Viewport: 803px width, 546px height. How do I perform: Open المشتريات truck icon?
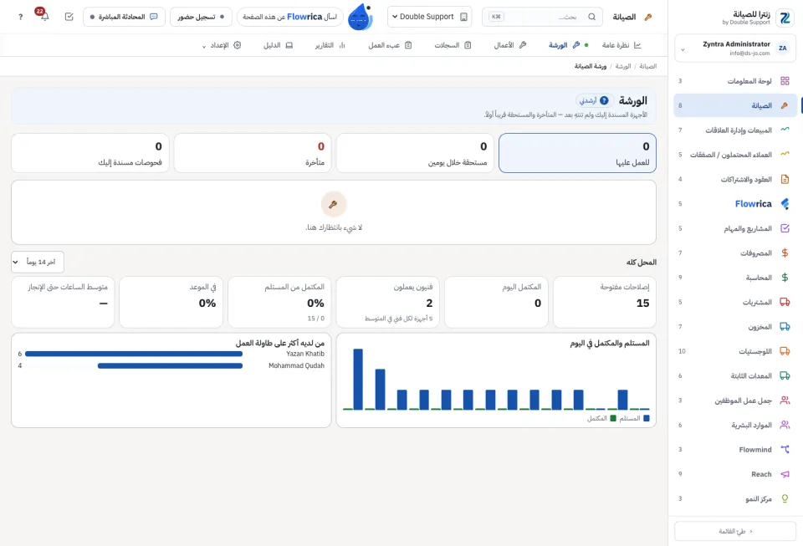click(x=785, y=302)
